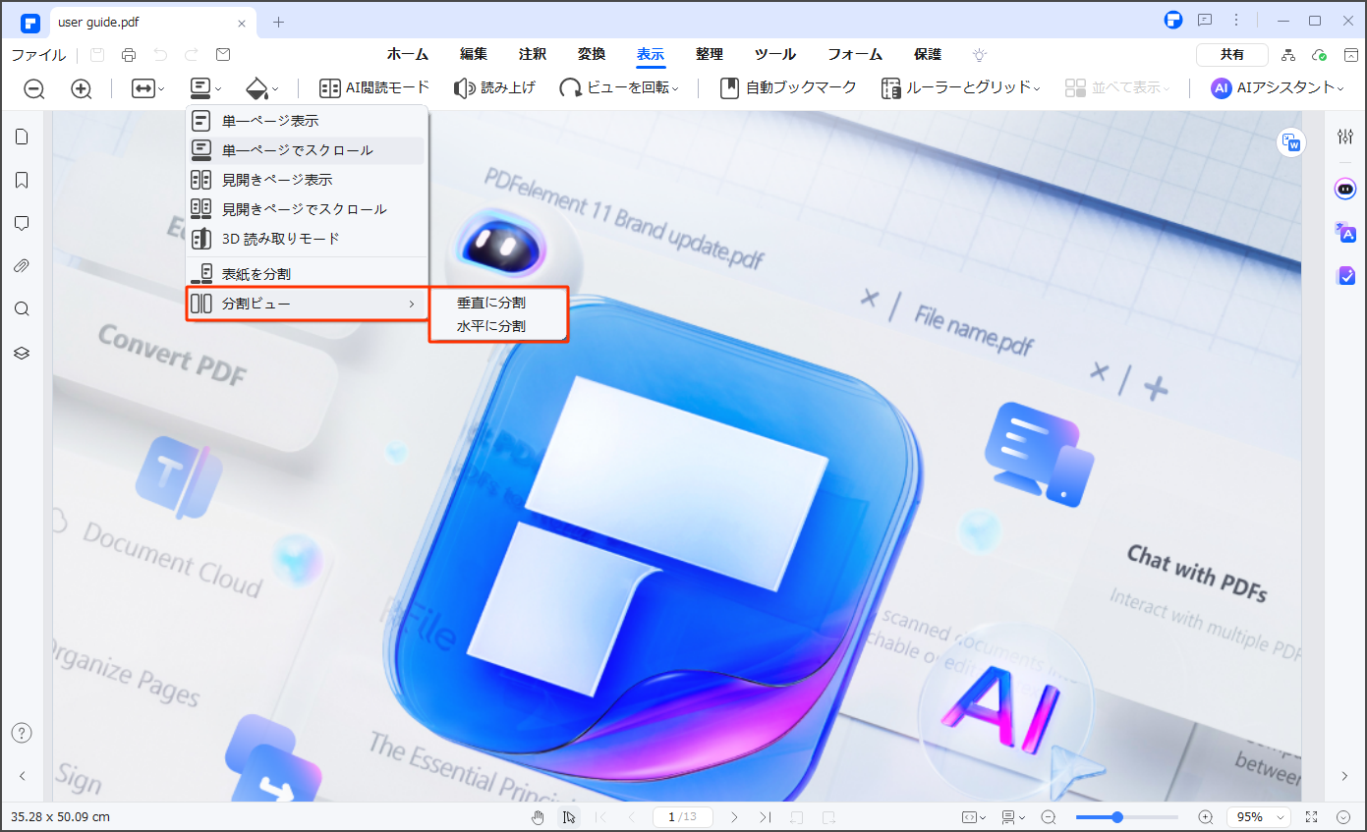Click the convert-to-Word floating icon
The image size is (1367, 832).
[1290, 142]
